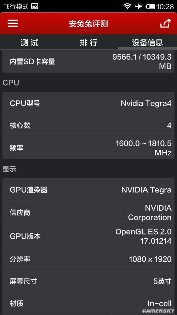Select the GPU版本 OpenGL ES row

88,236
